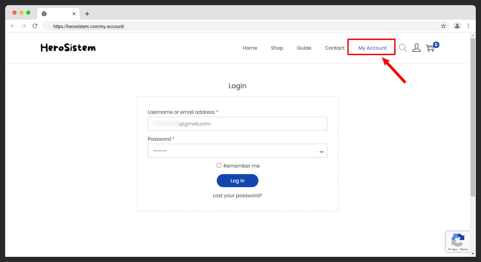Click the reCAPTCHA badge
481x262 pixels.
[458, 241]
